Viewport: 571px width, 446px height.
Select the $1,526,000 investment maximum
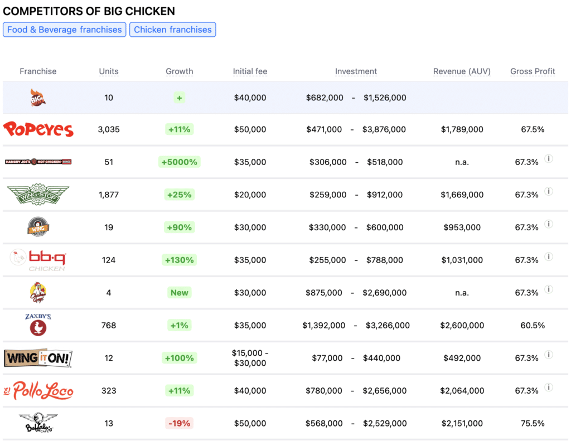(x=385, y=98)
